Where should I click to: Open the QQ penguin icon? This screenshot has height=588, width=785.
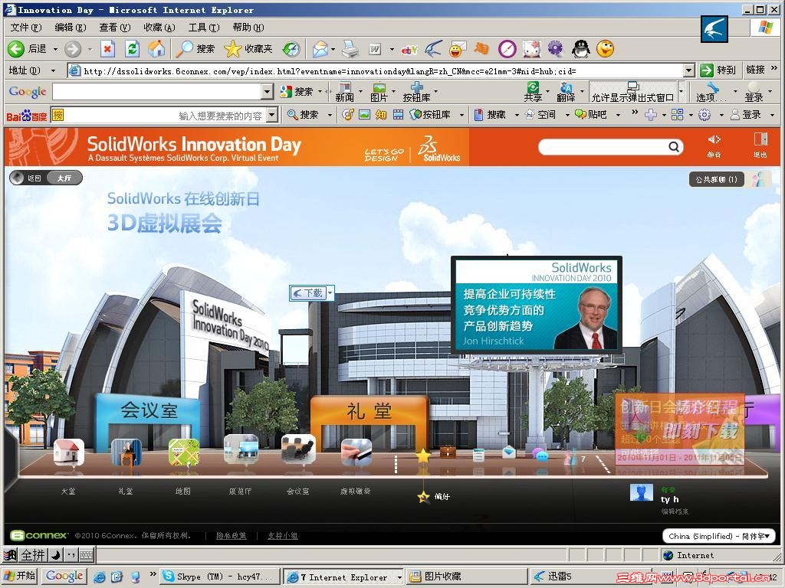(x=580, y=48)
